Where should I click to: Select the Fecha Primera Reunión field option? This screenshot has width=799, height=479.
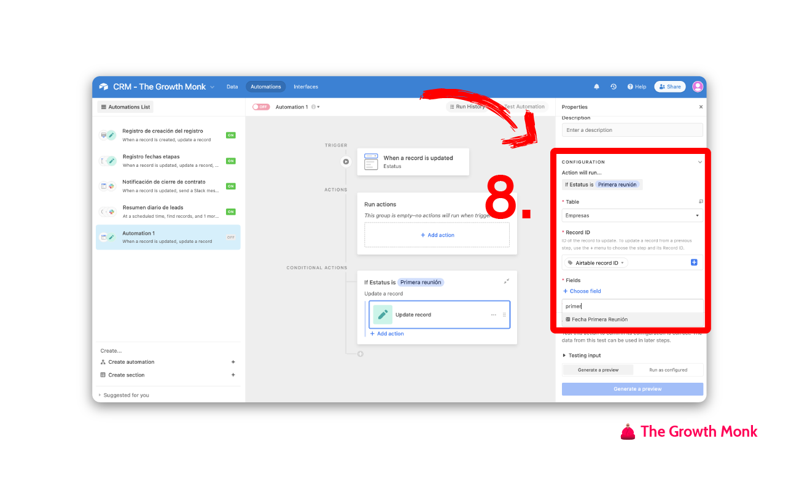tap(632, 320)
